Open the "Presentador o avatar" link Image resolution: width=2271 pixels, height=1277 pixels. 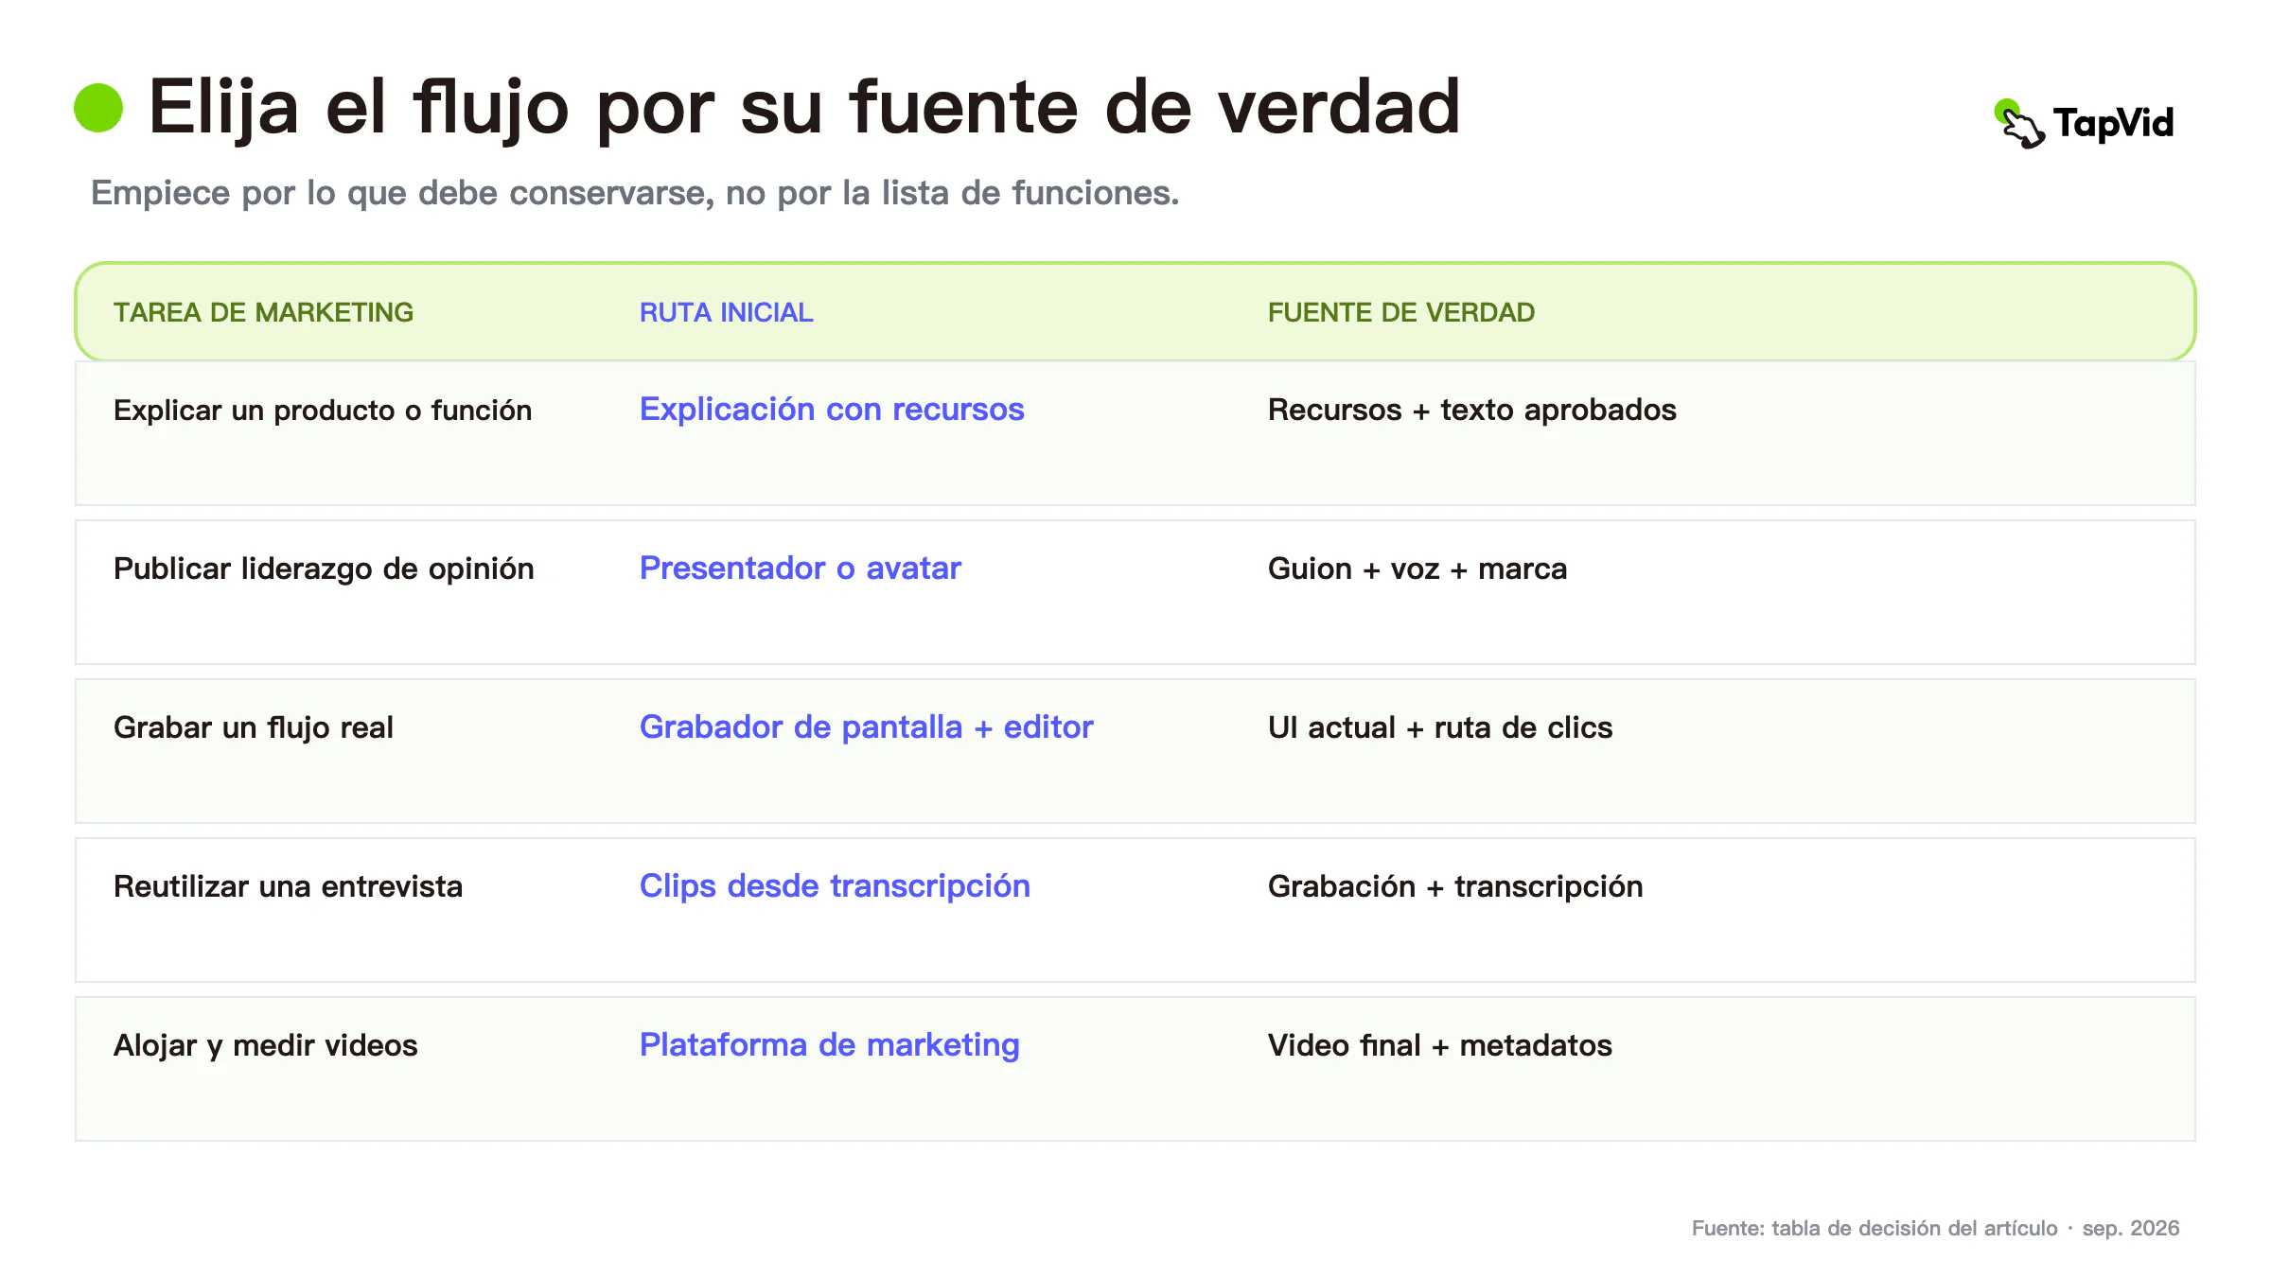point(800,569)
